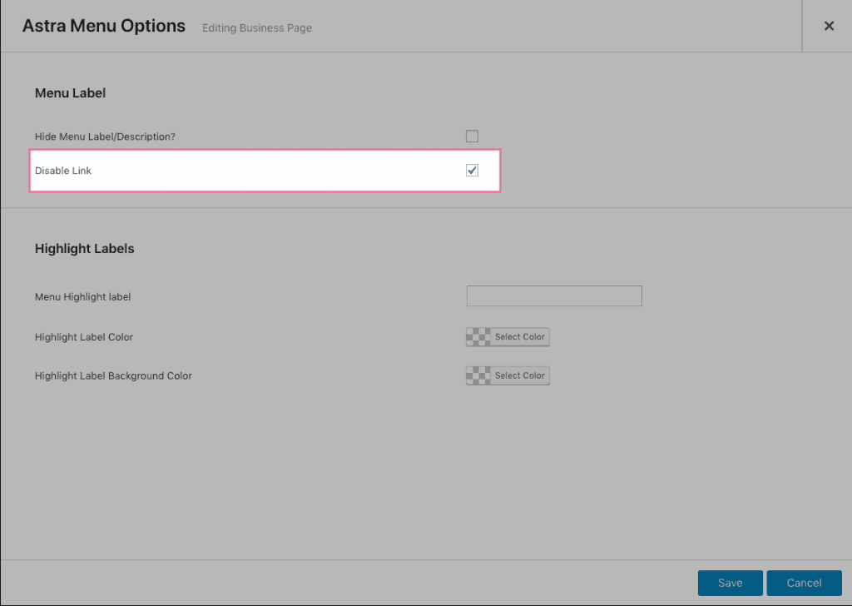This screenshot has width=852, height=606.
Task: Click the Hide Menu Label/Description? label text
Action: click(x=105, y=137)
